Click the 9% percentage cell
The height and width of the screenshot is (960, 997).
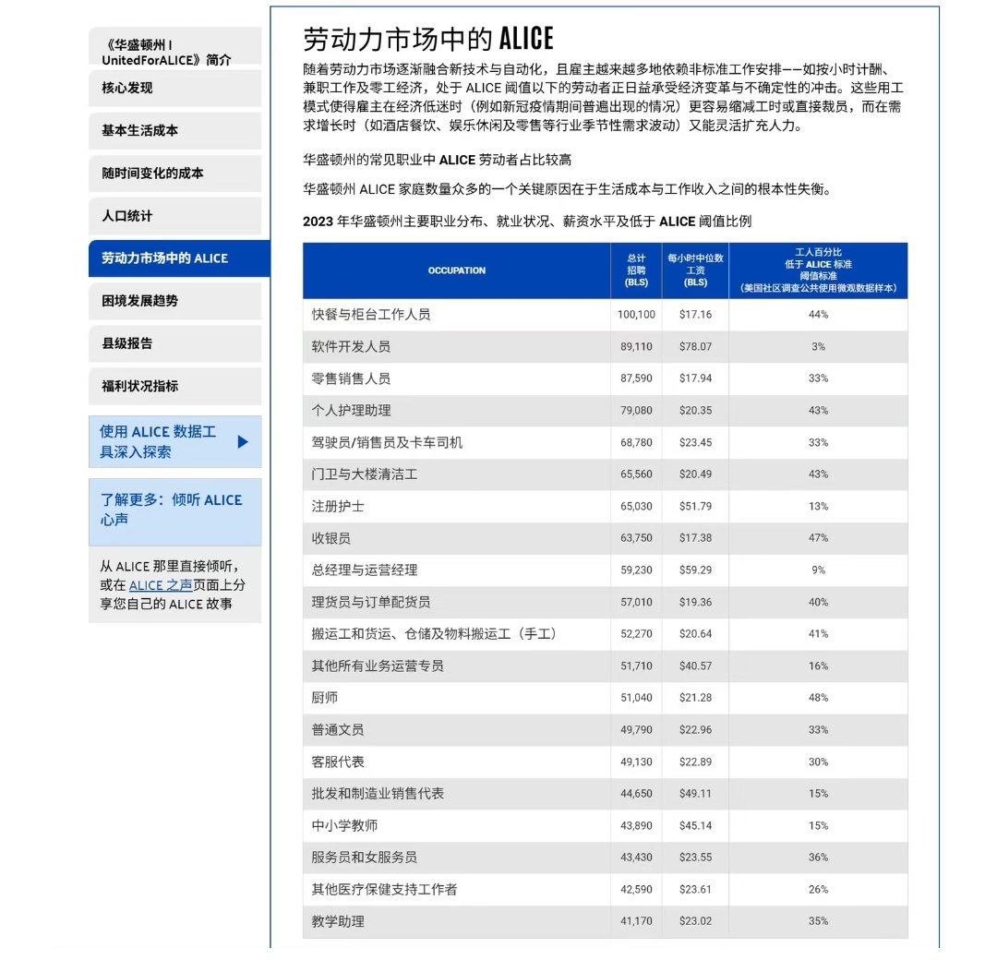818,570
